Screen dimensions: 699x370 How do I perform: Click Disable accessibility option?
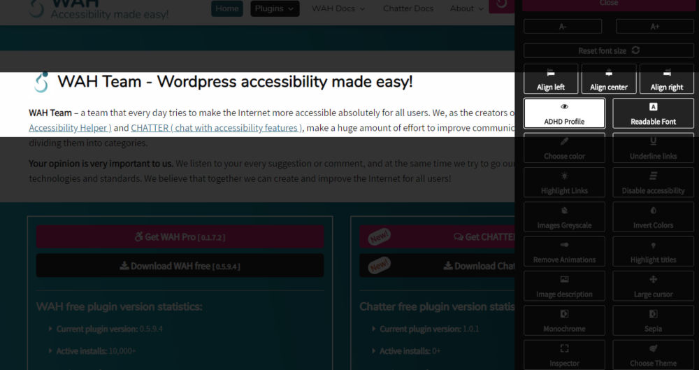coord(653,183)
